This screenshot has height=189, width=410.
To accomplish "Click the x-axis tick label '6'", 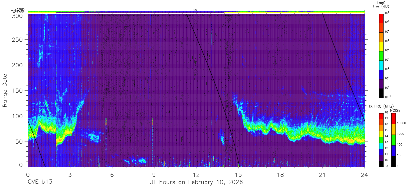I will [112, 174].
